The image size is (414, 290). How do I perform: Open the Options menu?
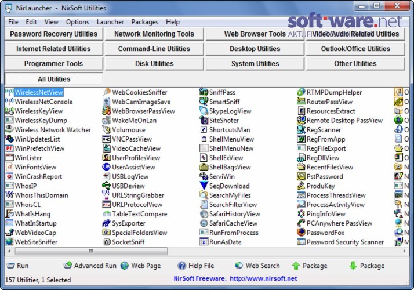tap(77, 22)
